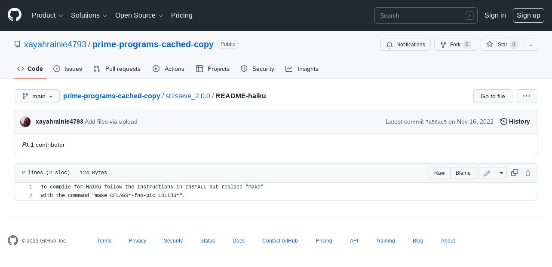Open the Privacy footer link
The width and height of the screenshot is (552, 267).
138,241
